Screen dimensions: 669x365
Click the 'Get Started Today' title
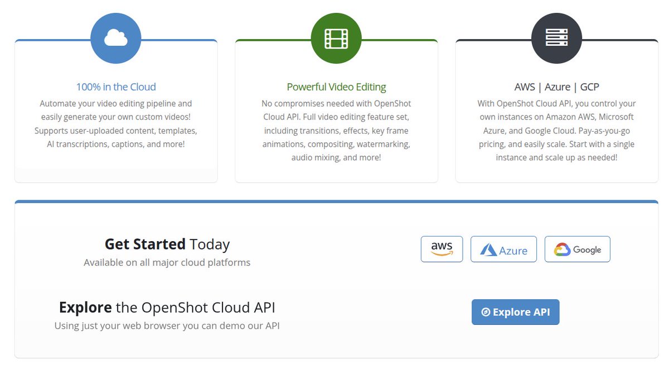click(167, 244)
